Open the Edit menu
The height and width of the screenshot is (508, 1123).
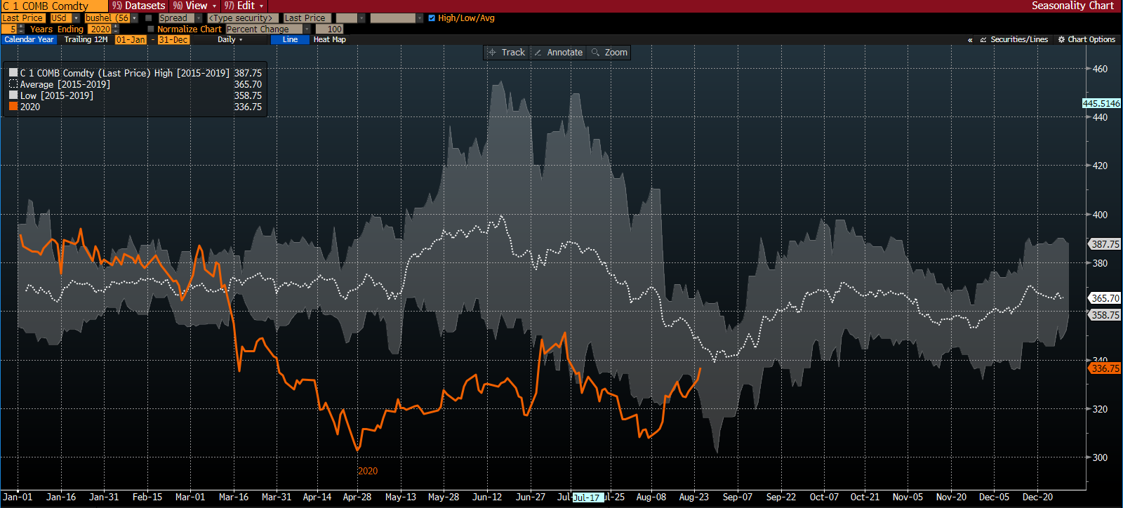click(x=244, y=6)
